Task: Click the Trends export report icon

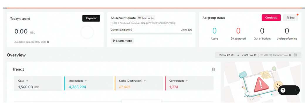Action: click(213, 69)
